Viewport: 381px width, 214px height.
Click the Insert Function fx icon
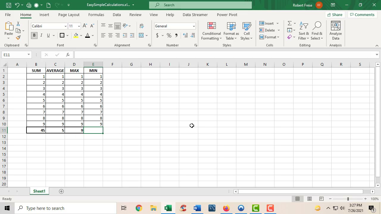68,55
